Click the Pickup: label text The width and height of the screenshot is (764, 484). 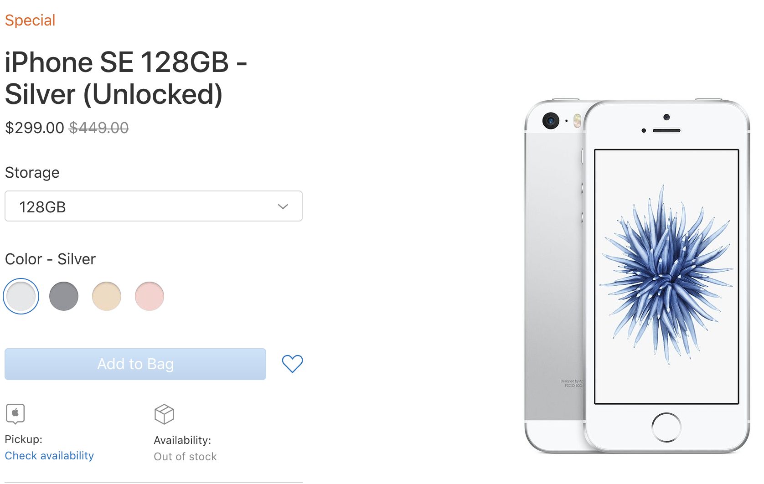coord(24,439)
